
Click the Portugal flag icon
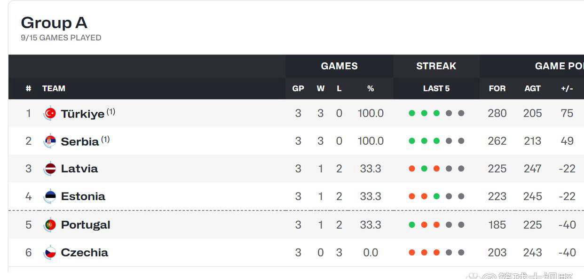pyautogui.click(x=50, y=225)
